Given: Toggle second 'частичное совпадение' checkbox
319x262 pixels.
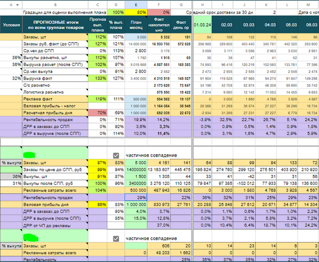Looking at the screenshot, I should (116, 238).
